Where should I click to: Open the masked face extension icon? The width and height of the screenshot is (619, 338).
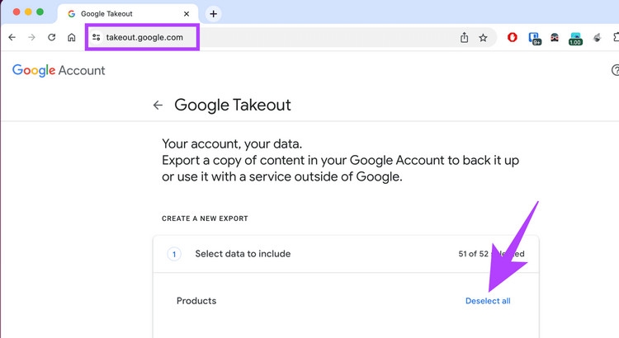click(x=555, y=38)
